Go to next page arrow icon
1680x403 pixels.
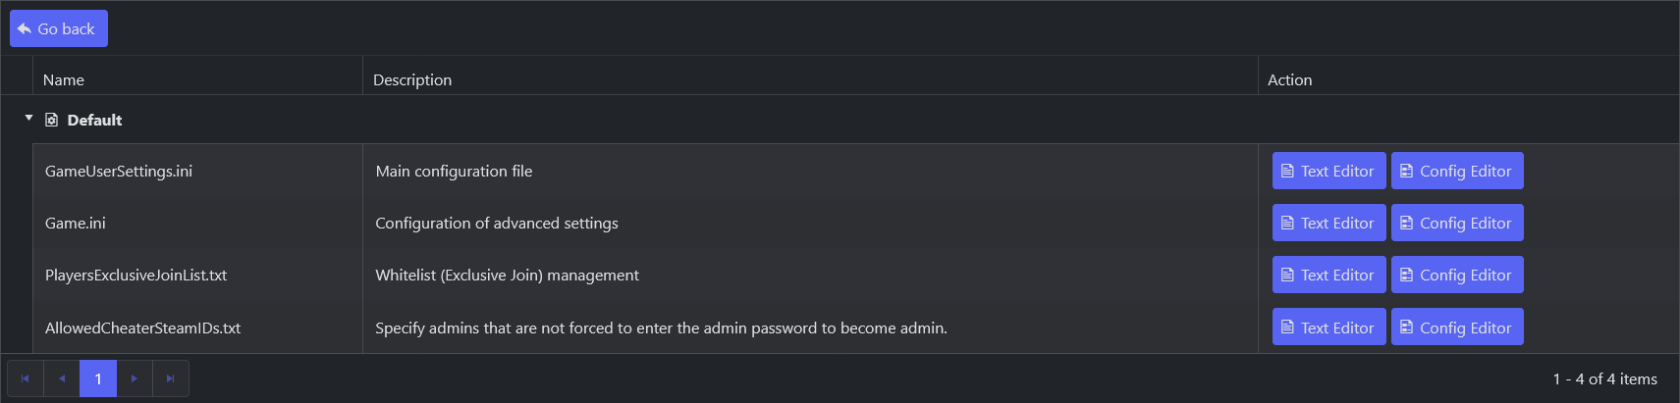point(135,378)
